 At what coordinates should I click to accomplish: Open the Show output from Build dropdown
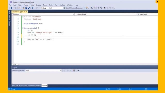click(x=61, y=71)
